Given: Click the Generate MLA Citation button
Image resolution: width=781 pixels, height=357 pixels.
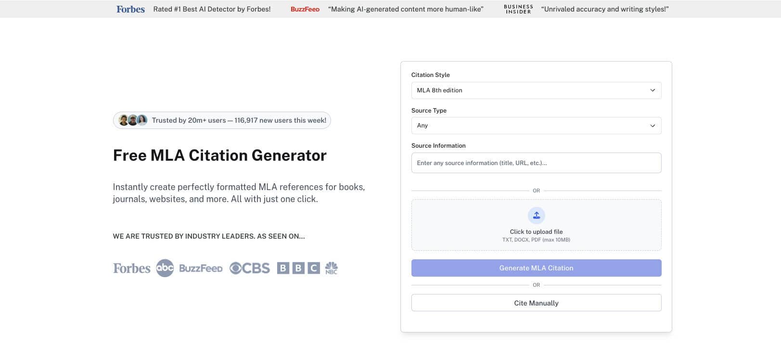Looking at the screenshot, I should pyautogui.click(x=536, y=268).
